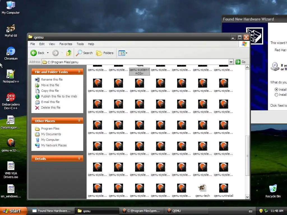
Task: Collapse the Other Places panel
Action: point(79,121)
